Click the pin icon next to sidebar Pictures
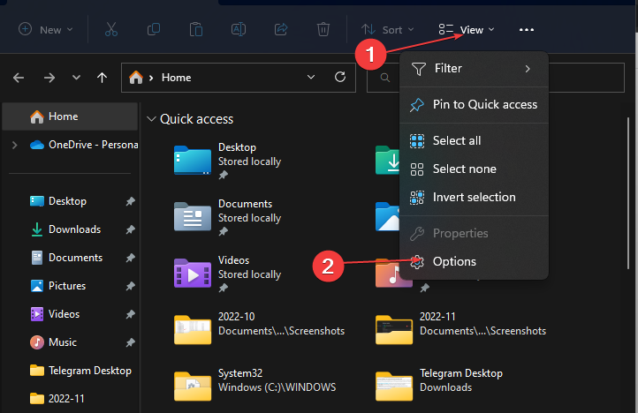This screenshot has width=638, height=413. tap(130, 286)
